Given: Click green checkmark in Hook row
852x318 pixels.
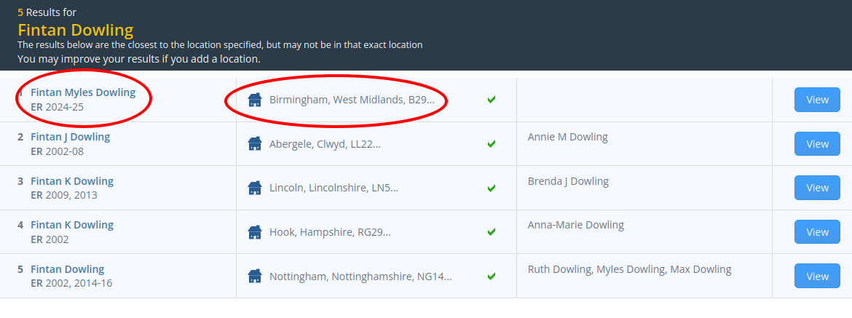Looking at the screenshot, I should [492, 232].
